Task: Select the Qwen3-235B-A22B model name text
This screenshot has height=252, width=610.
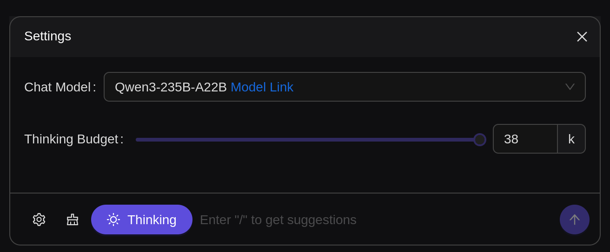Action: 171,87
